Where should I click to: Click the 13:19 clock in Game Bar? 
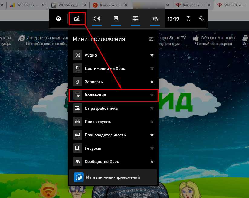tap(173, 19)
